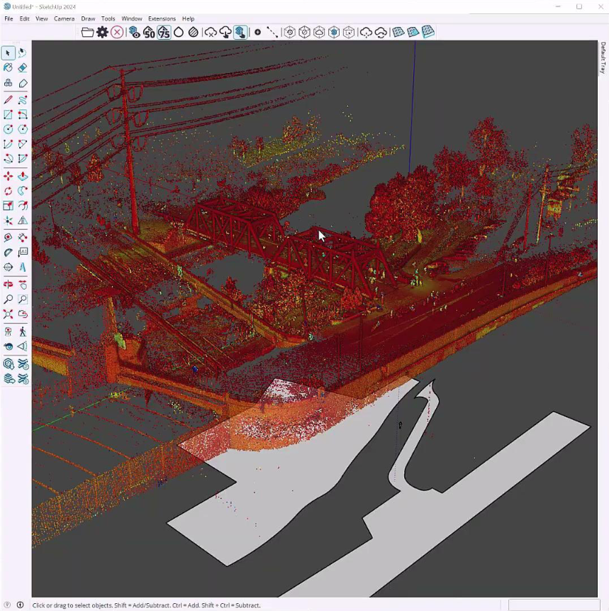Screen dimensions: 609x611
Task: Click the point cloud download icon in toolbar
Action: [x=225, y=32]
